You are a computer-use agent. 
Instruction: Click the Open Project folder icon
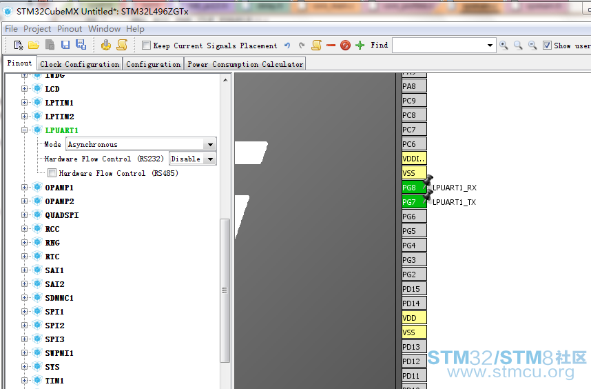[x=34, y=46]
